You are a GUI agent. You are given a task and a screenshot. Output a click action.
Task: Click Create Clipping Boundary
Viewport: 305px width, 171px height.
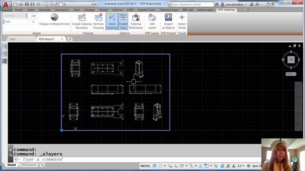pyautogui.click(x=81, y=21)
